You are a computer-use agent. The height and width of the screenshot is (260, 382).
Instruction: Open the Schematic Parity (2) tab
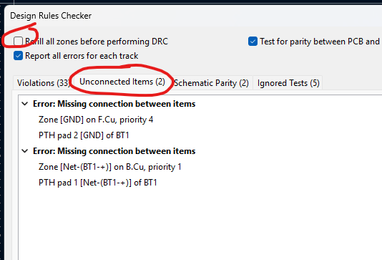click(x=211, y=83)
